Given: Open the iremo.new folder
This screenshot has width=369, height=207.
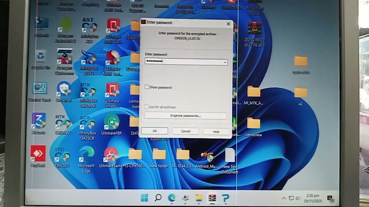Looking at the screenshot, I should tap(253, 127).
